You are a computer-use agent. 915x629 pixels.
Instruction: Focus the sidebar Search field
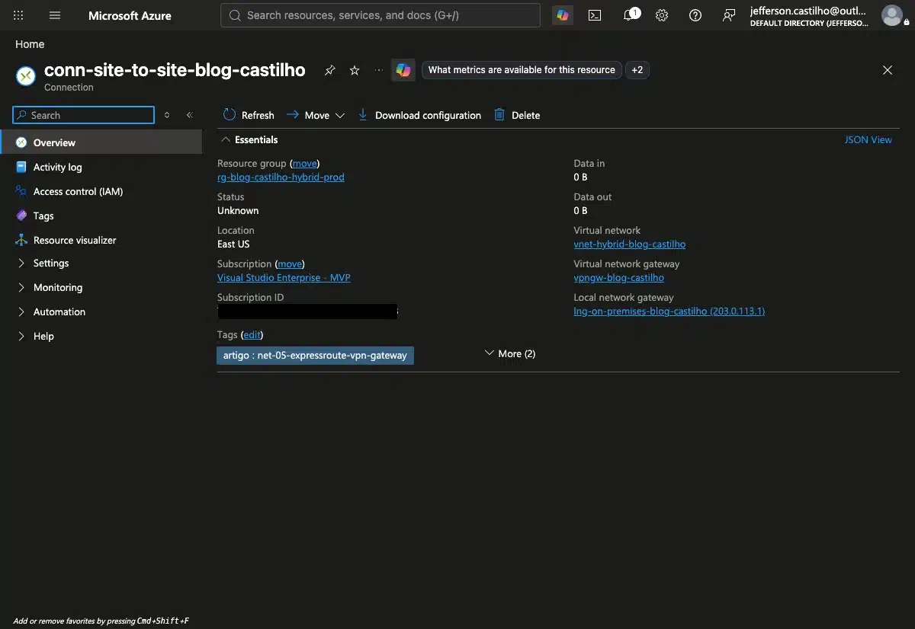(84, 115)
